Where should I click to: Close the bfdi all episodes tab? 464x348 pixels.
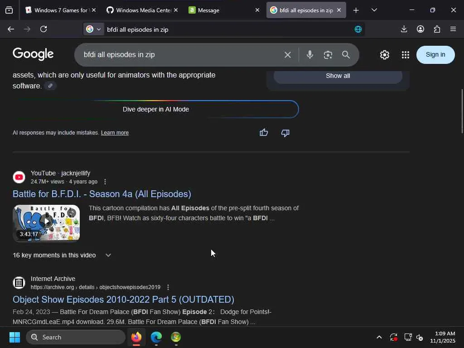tap(339, 10)
